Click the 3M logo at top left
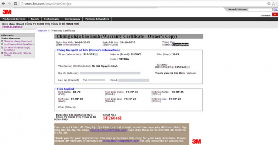Viewport: 278px width, 145px height. click(x=7, y=12)
